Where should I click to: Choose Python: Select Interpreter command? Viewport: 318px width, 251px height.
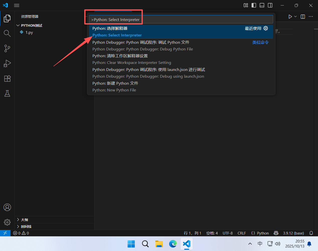tap(181, 32)
